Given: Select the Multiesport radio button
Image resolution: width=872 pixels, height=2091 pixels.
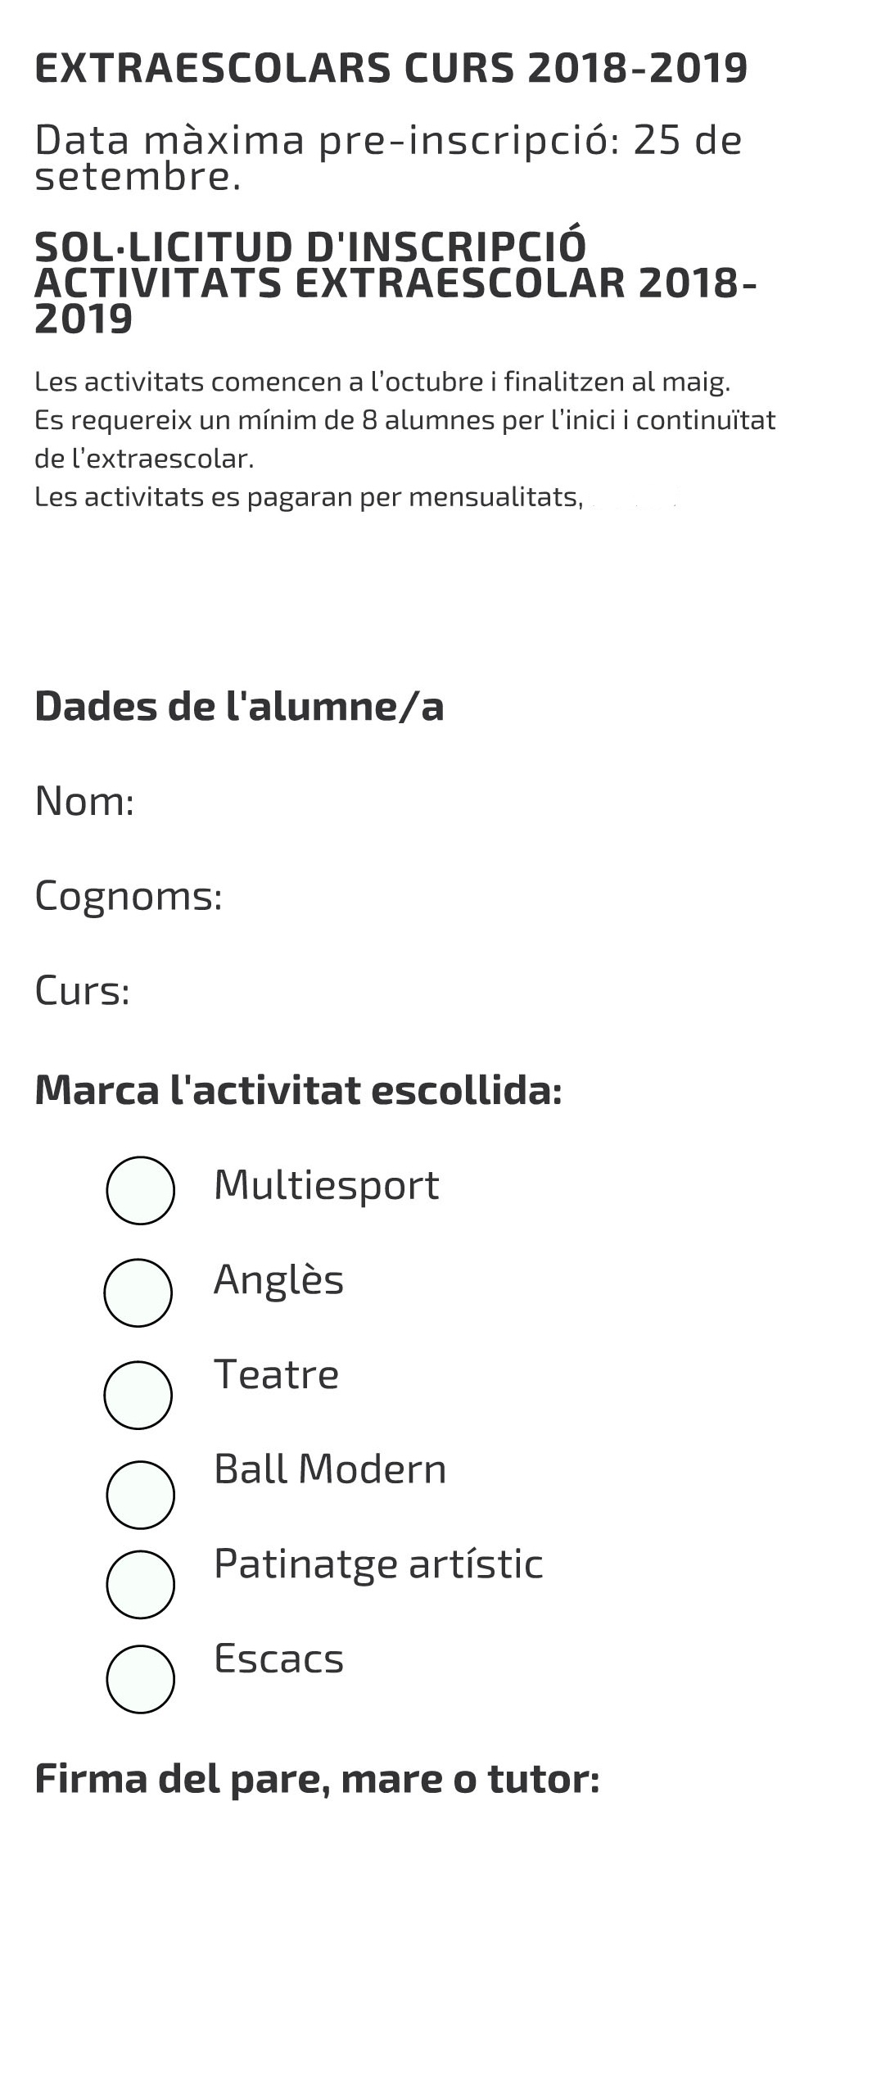Looking at the screenshot, I should point(140,1190).
